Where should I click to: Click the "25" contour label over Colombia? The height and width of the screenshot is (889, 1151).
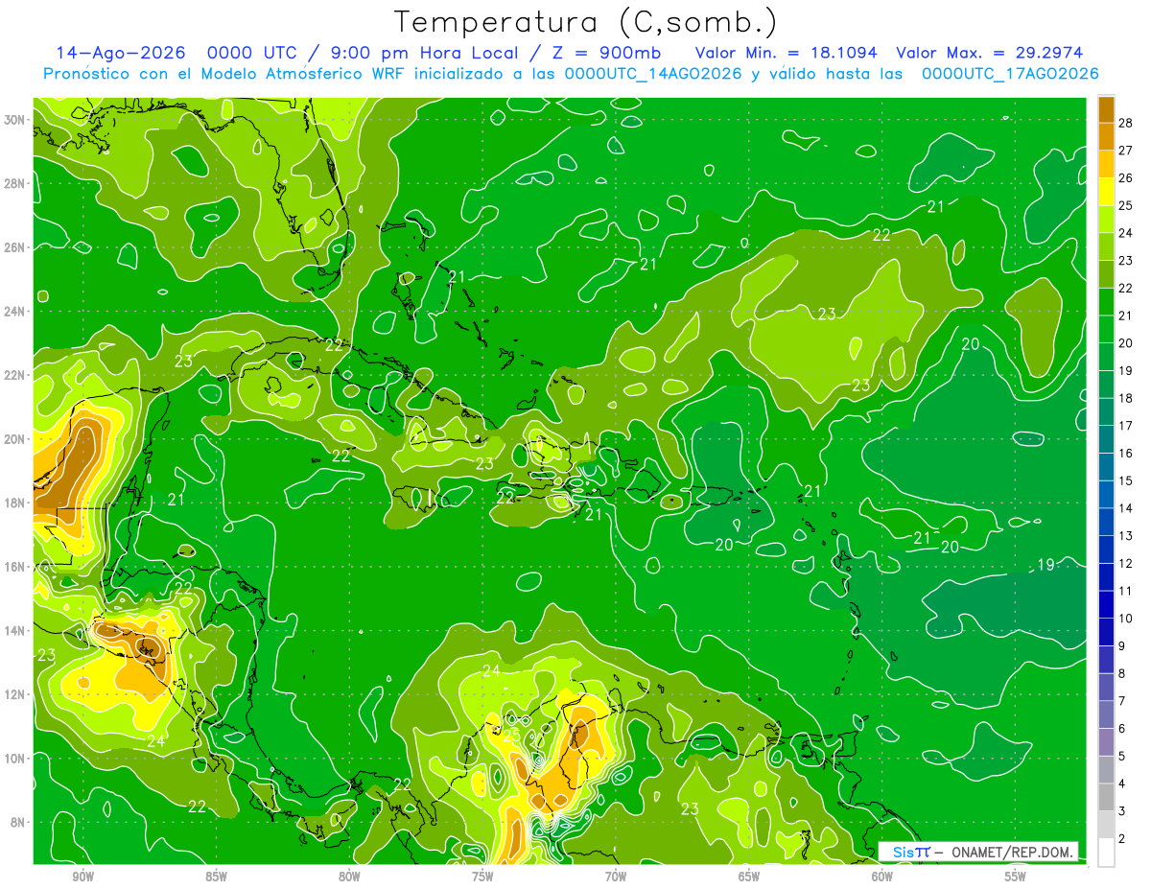pyautogui.click(x=512, y=736)
